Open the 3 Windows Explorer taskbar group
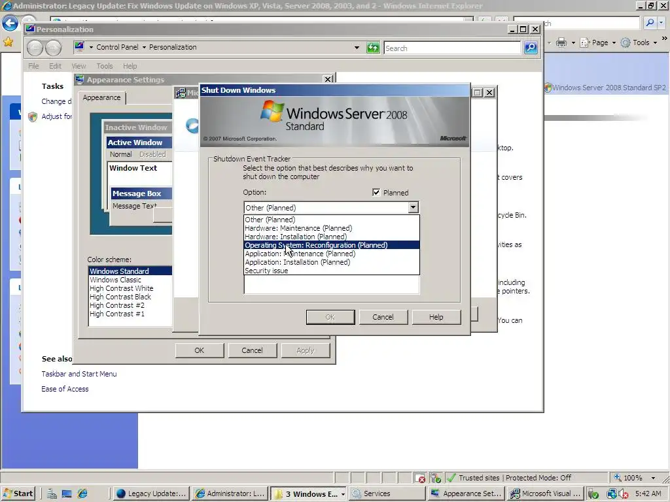 pos(309,494)
